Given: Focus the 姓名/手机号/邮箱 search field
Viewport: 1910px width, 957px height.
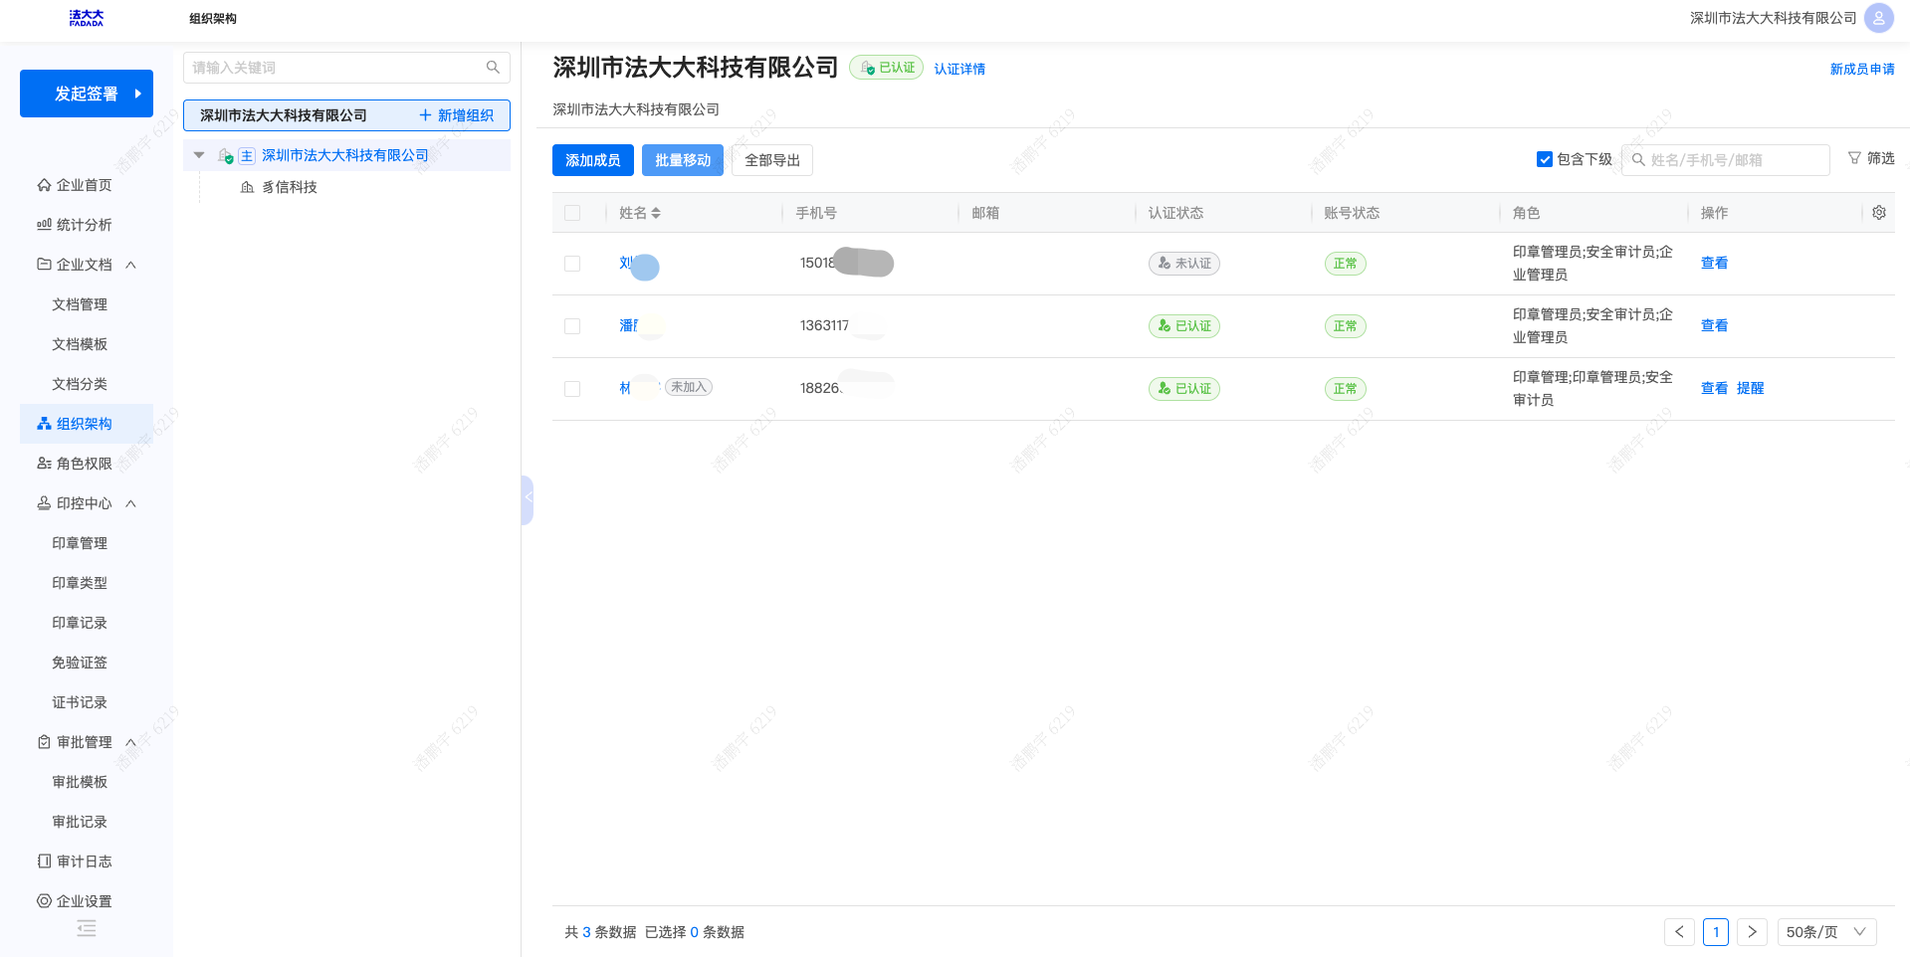Looking at the screenshot, I should [x=1726, y=160].
